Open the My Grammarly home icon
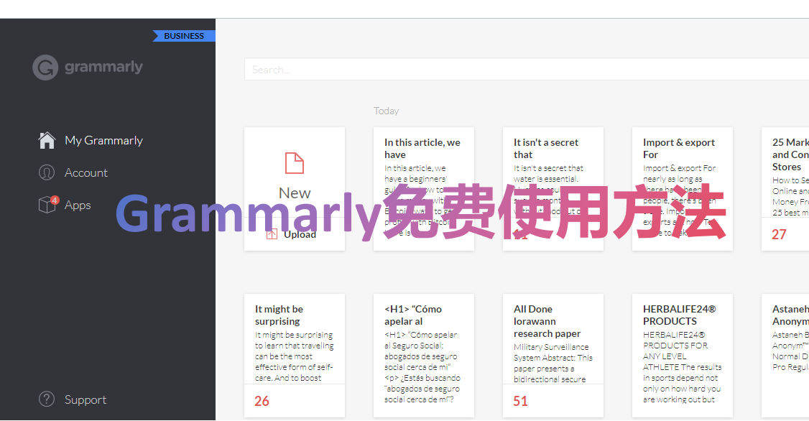Screen dimensions: 809x421 [47, 140]
